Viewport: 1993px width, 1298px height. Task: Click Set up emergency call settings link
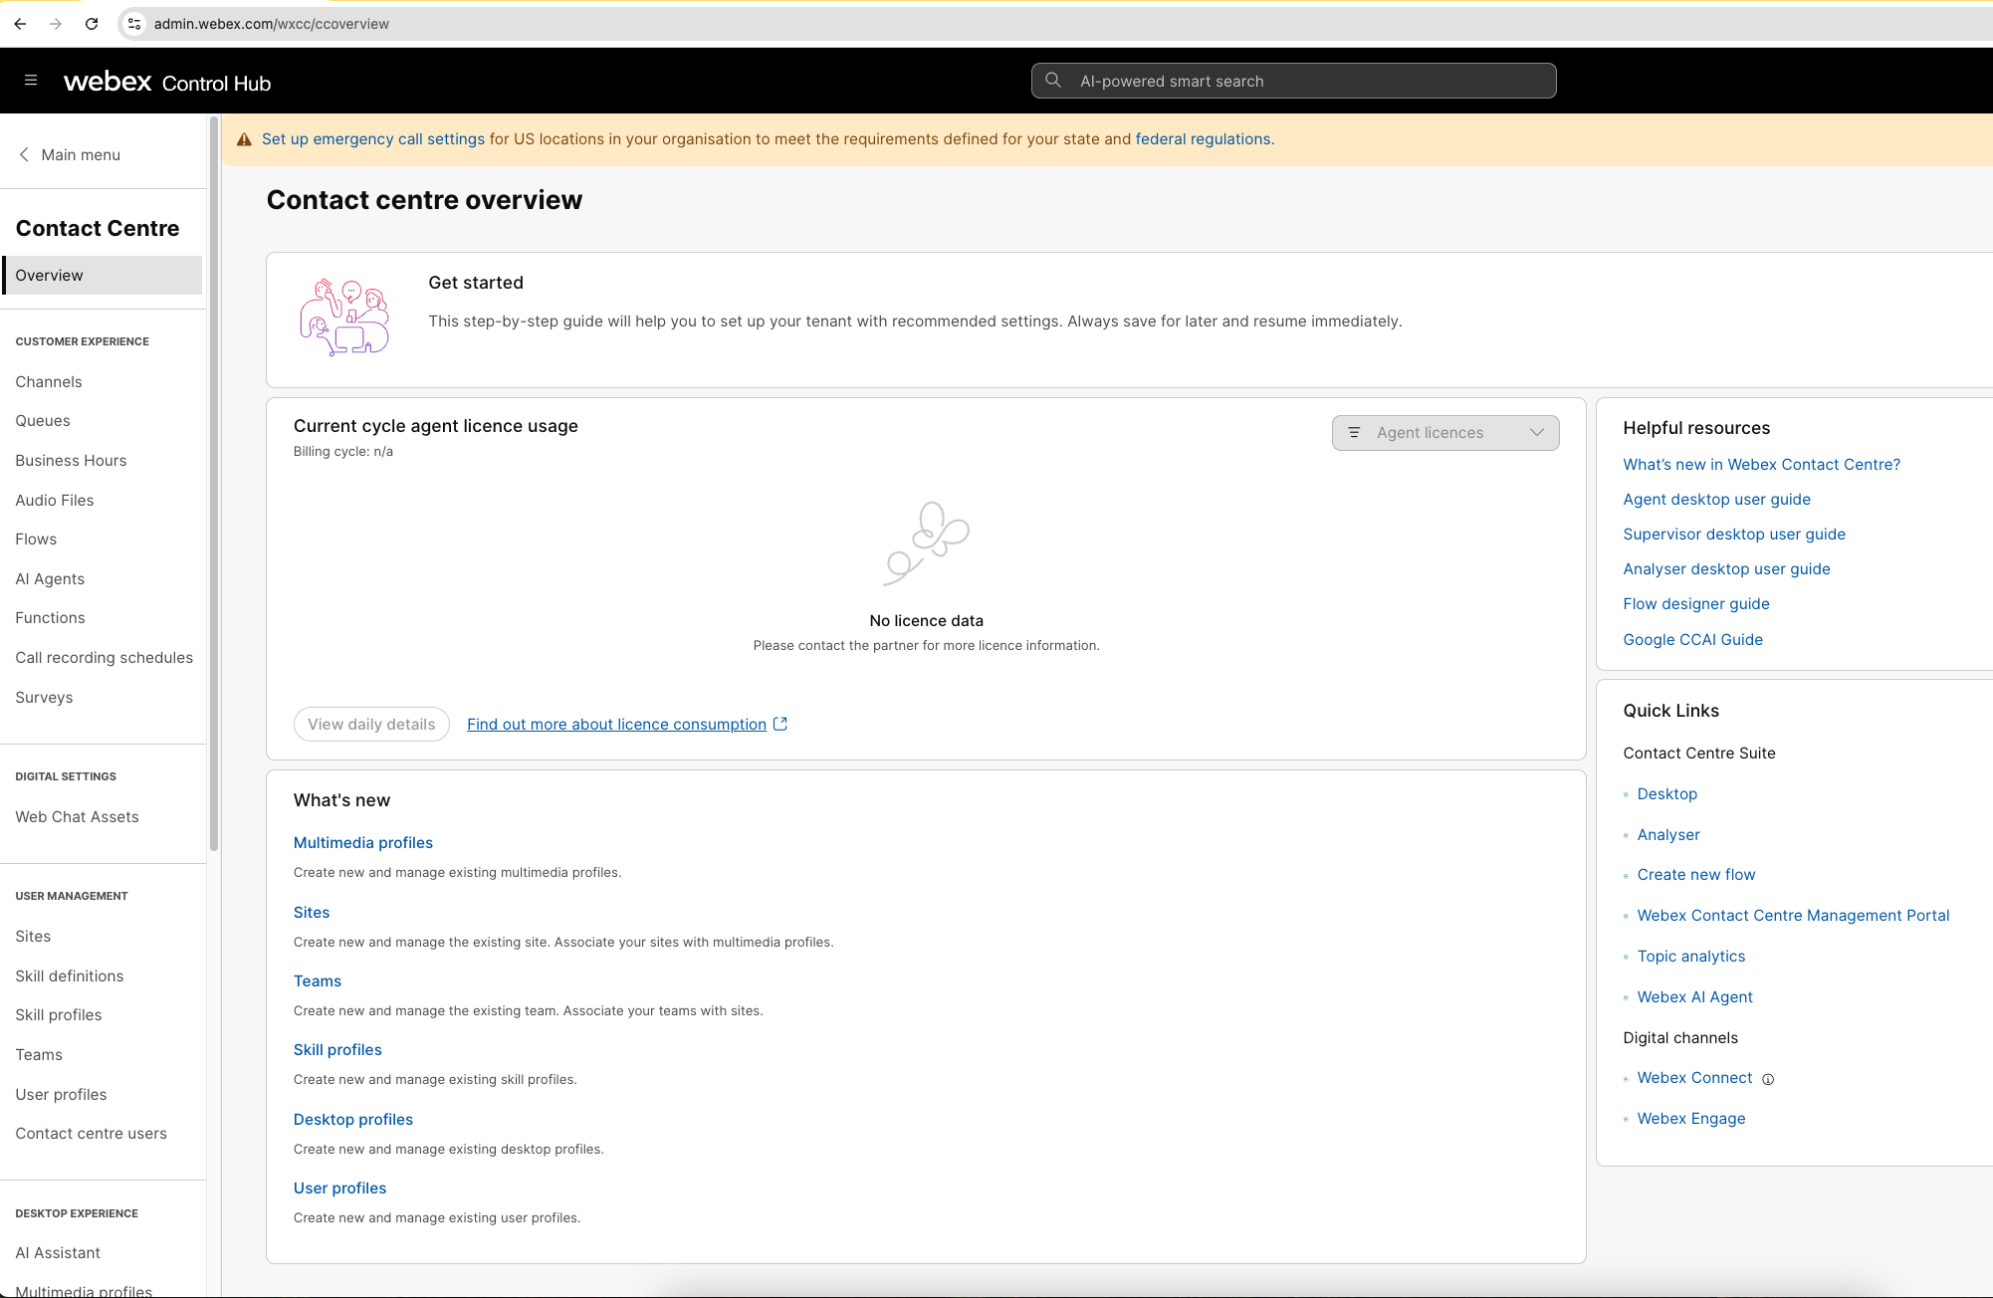[373, 139]
